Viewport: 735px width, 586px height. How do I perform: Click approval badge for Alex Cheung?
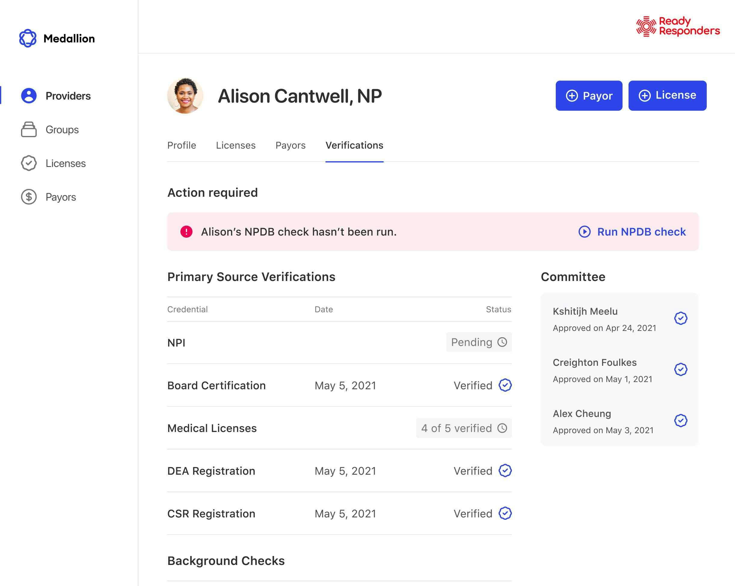point(681,421)
